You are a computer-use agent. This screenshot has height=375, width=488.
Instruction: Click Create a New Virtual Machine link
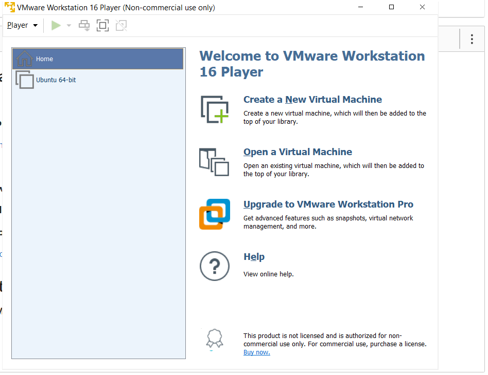(x=312, y=100)
